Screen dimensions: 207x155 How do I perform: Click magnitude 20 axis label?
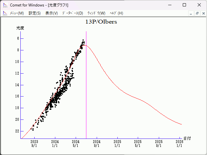click(x=17, y=119)
